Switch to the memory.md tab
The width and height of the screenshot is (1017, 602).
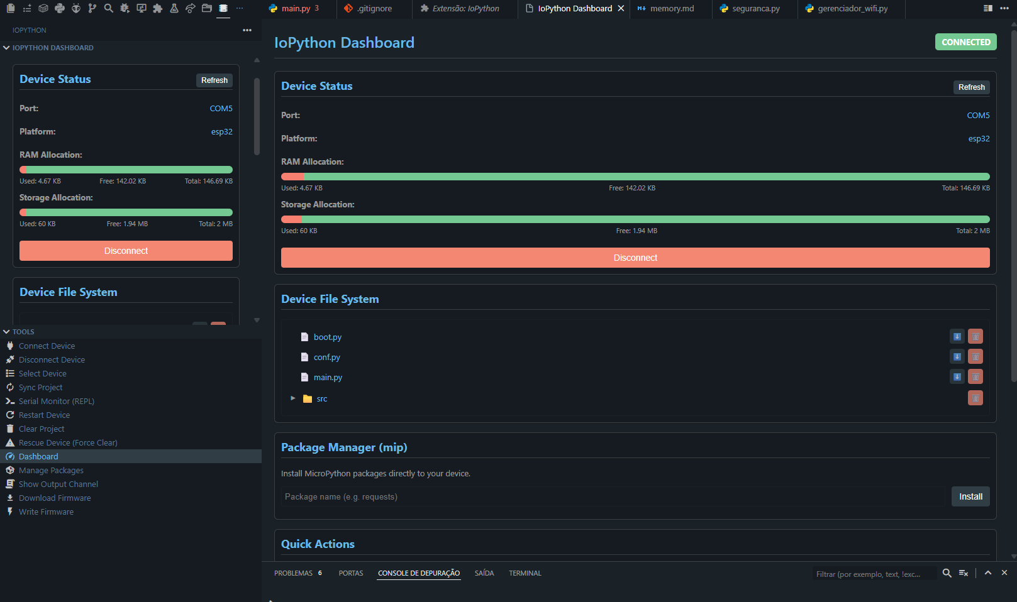[671, 9]
